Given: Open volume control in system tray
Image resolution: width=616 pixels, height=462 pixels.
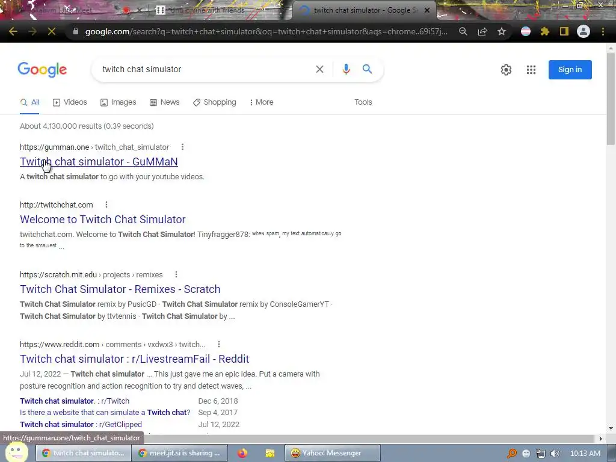Looking at the screenshot, I should click(x=555, y=454).
